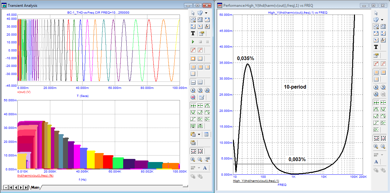The width and height of the screenshot is (390, 193).
Task: Open the grid color dropdown arrow in Performance window
Action: [x=382, y=155]
